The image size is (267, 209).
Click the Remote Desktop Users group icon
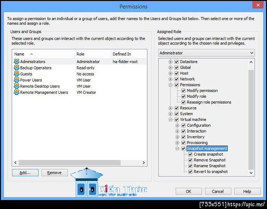coord(16,86)
